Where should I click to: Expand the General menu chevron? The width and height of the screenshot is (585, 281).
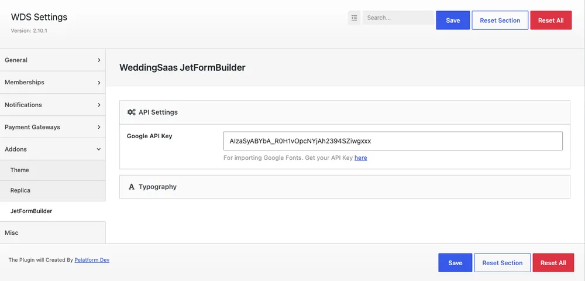(x=99, y=60)
